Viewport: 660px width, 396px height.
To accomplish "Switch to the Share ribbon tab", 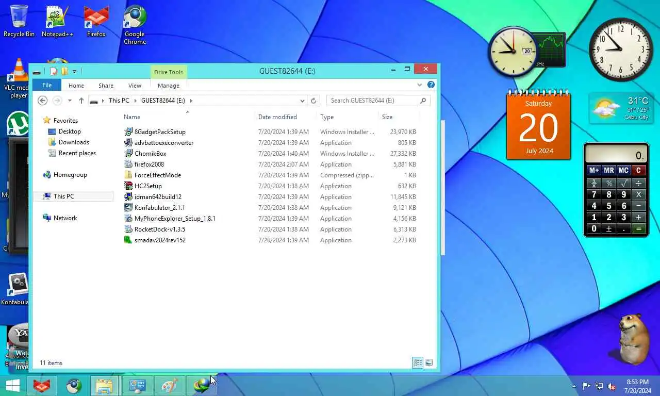I will (106, 86).
